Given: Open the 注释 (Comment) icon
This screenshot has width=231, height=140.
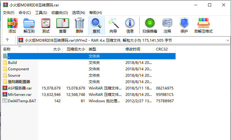Looking at the screenshot, I should 167,23.
